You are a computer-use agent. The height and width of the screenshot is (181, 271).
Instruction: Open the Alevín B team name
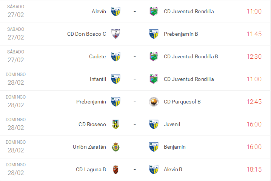[173, 169]
